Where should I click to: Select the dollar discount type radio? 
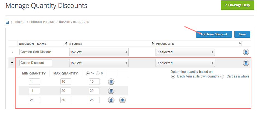[x=98, y=73]
